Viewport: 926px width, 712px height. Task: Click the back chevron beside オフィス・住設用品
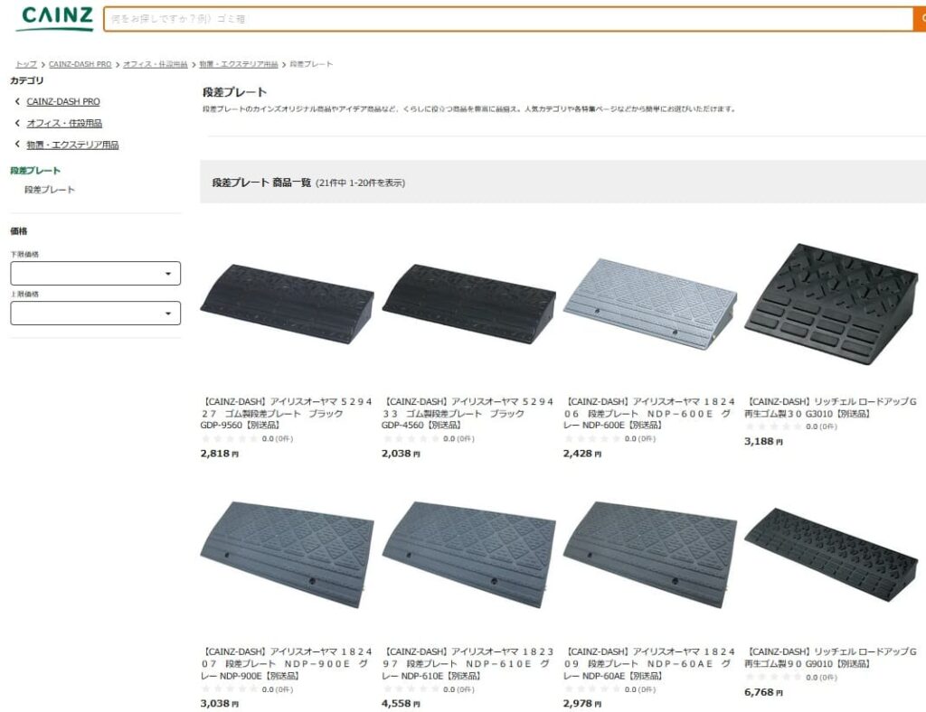[x=17, y=123]
